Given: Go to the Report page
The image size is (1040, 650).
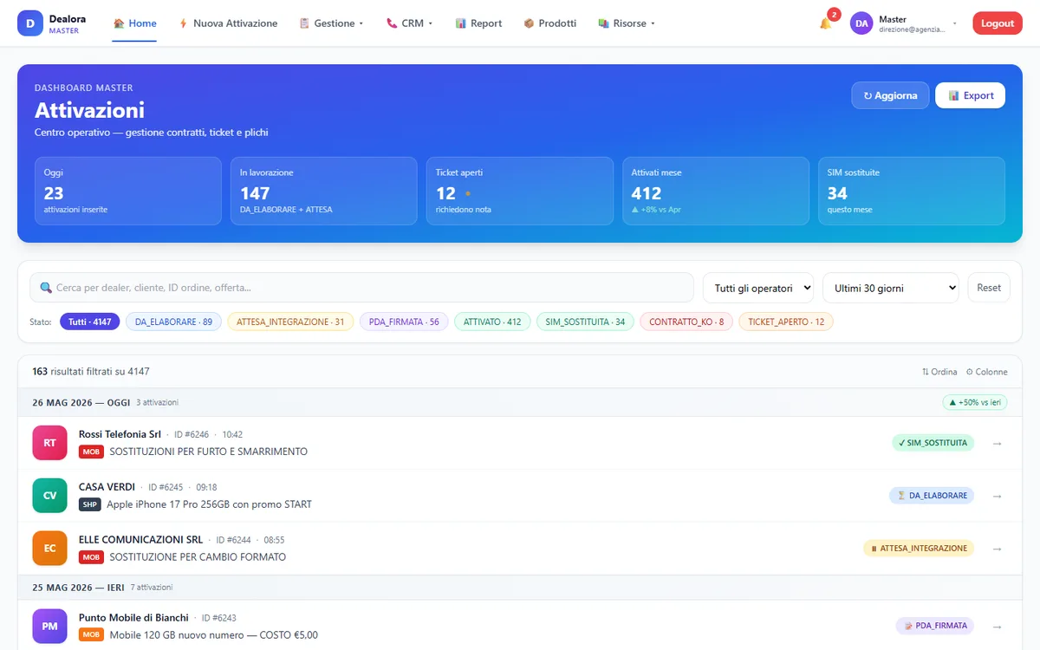Looking at the screenshot, I should coord(478,23).
